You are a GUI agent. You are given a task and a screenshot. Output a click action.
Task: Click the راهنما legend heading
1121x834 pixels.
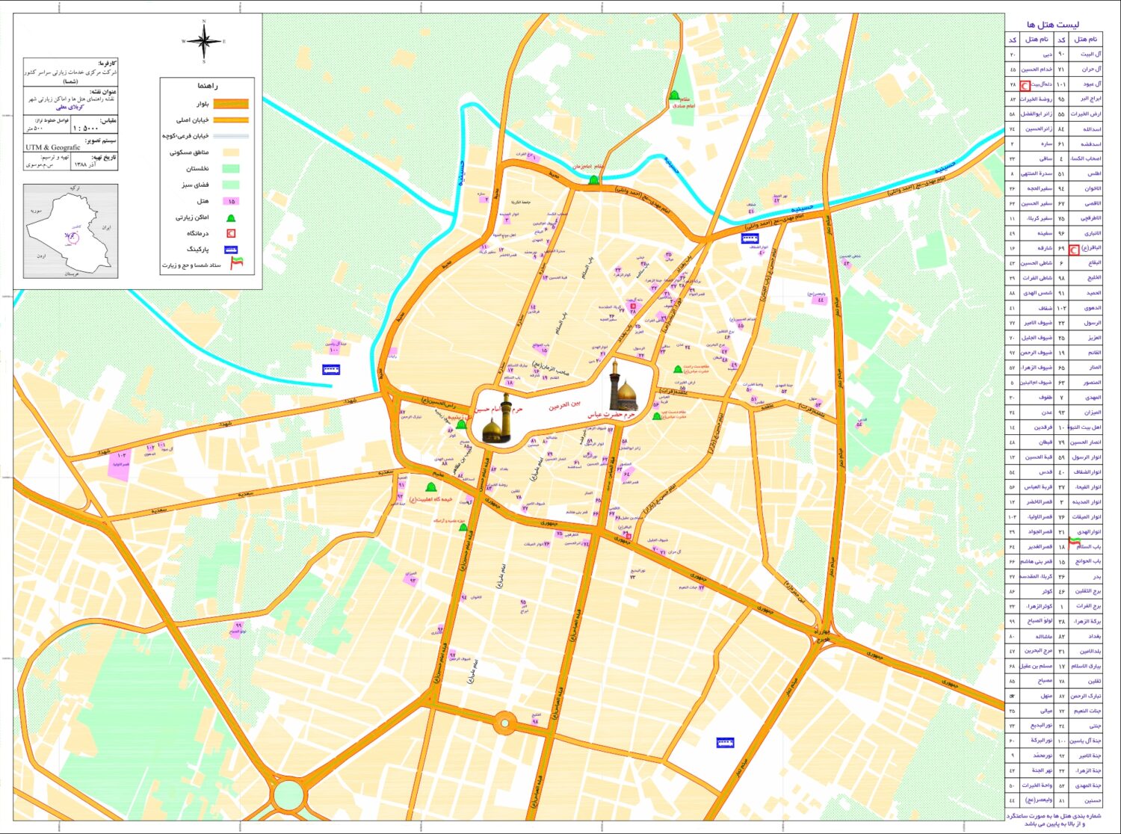208,87
